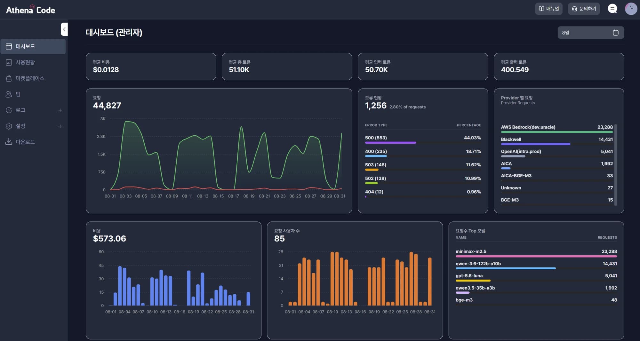
Task: Click the 08-31 label on 요청 chart axis
Action: pos(340,196)
